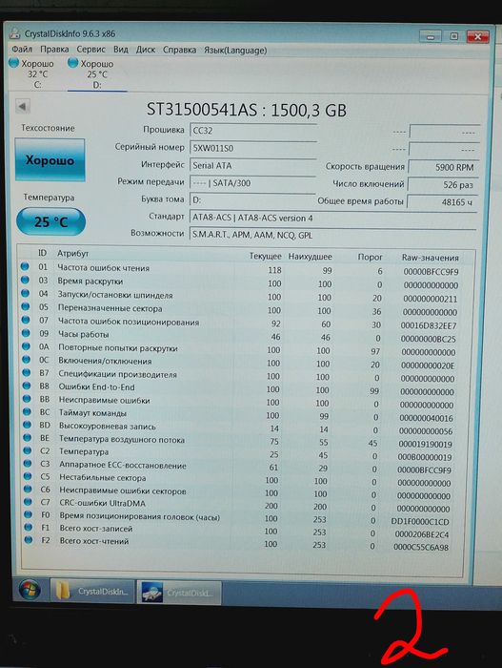
Task: Select row CRC-ошибки UltraDMA
Action: tap(238, 505)
